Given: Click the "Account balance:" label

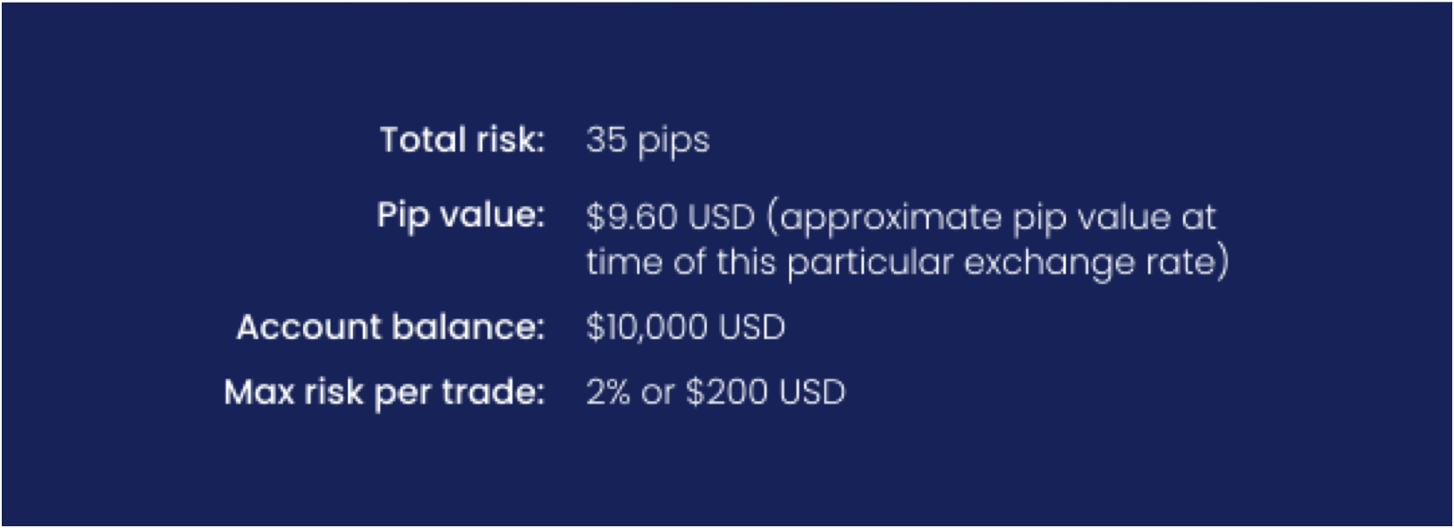Looking at the screenshot, I should click(390, 327).
